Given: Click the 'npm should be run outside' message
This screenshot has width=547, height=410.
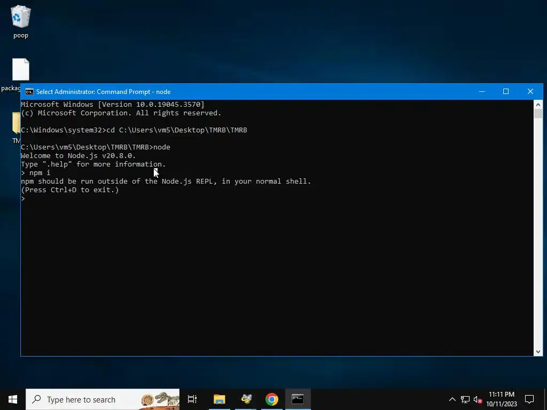Looking at the screenshot, I should click(166, 182).
